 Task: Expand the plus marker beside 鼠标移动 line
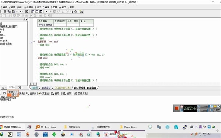click(x=34, y=42)
